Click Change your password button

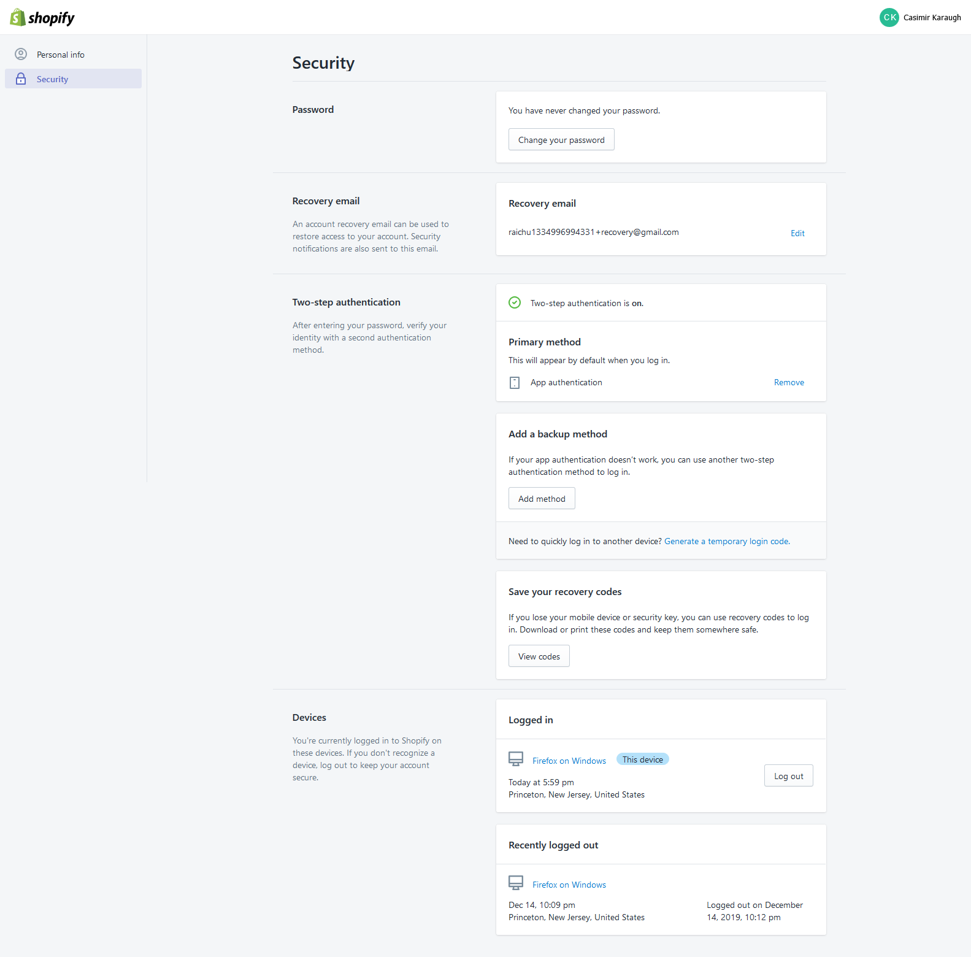pos(561,140)
